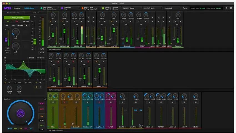The image size is (236, 133).
Task: Click the Internal 7/8 fader handle
Action: point(99,70)
